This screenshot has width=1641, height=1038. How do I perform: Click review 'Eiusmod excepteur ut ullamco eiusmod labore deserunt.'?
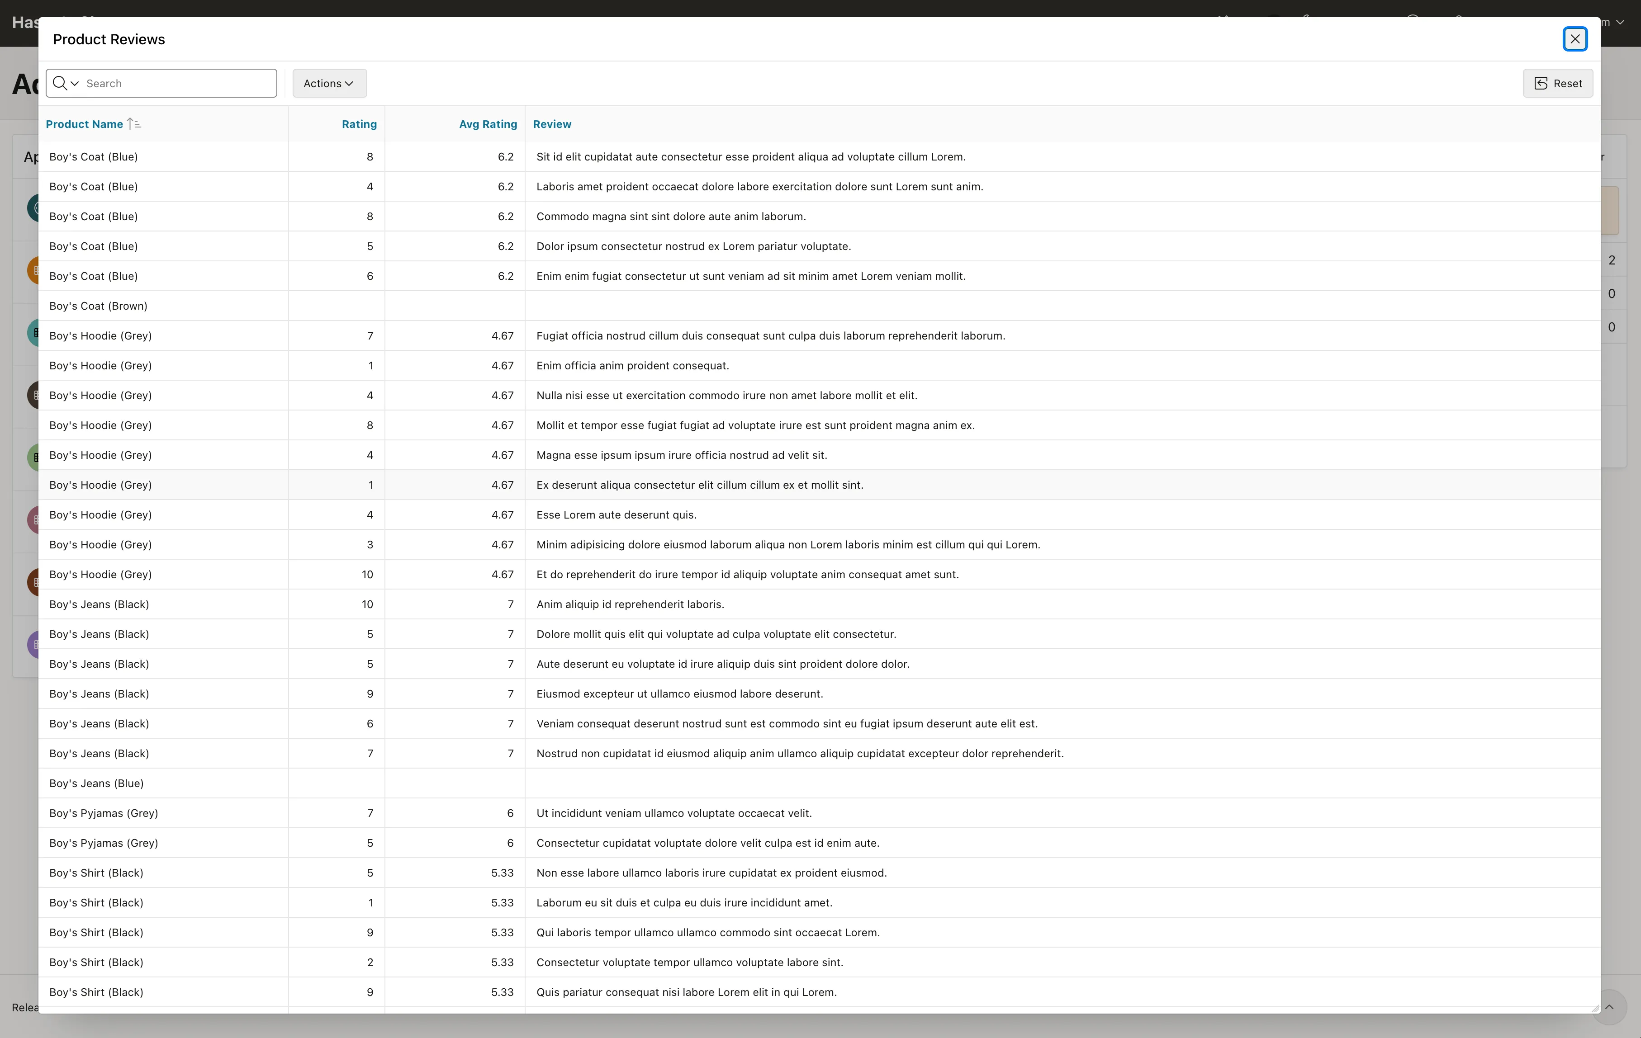tap(679, 694)
